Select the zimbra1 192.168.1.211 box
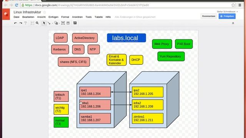 point(148,118)
